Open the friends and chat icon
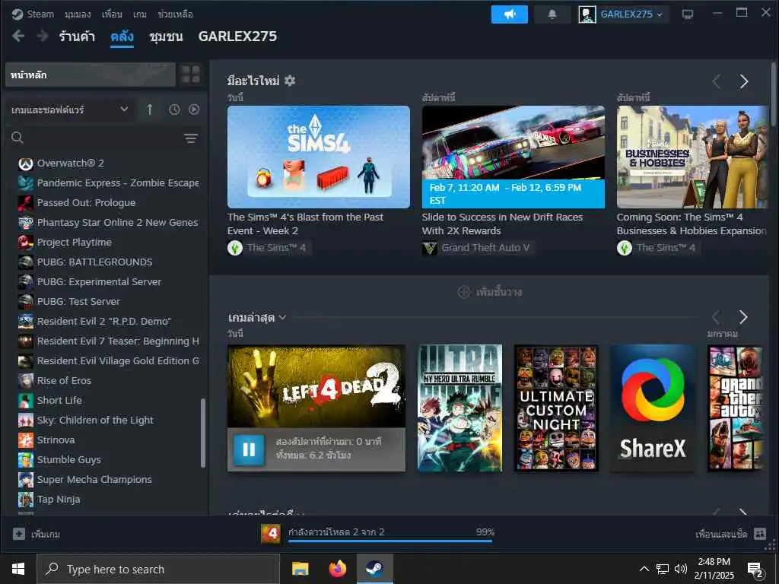Screen dimensions: 779x584 (x=760, y=534)
